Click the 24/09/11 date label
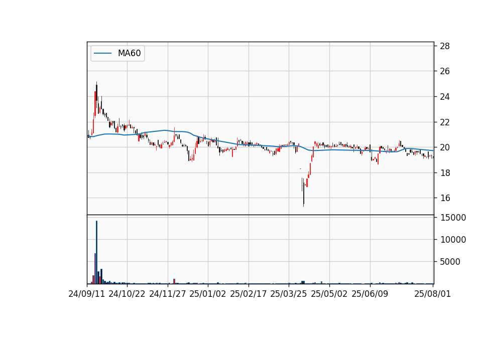This screenshot has height=346, width=482. 87,294
